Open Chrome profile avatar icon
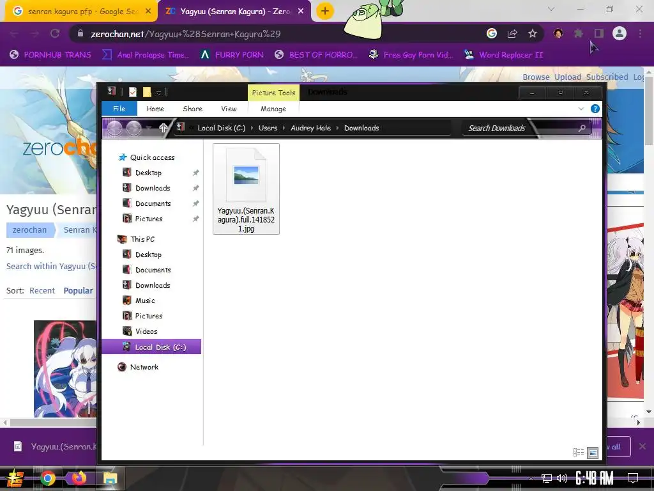 [620, 33]
